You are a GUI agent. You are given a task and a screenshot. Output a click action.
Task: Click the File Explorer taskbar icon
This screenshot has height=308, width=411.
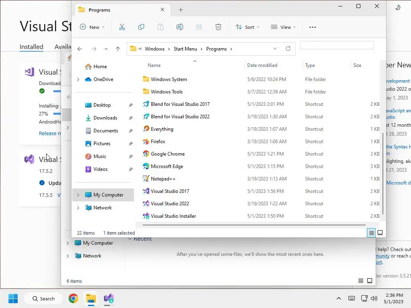pos(91,298)
